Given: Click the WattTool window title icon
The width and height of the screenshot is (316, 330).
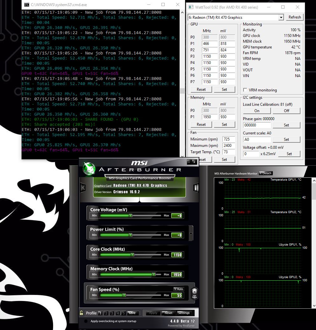Looking at the screenshot, I should coord(191,7).
